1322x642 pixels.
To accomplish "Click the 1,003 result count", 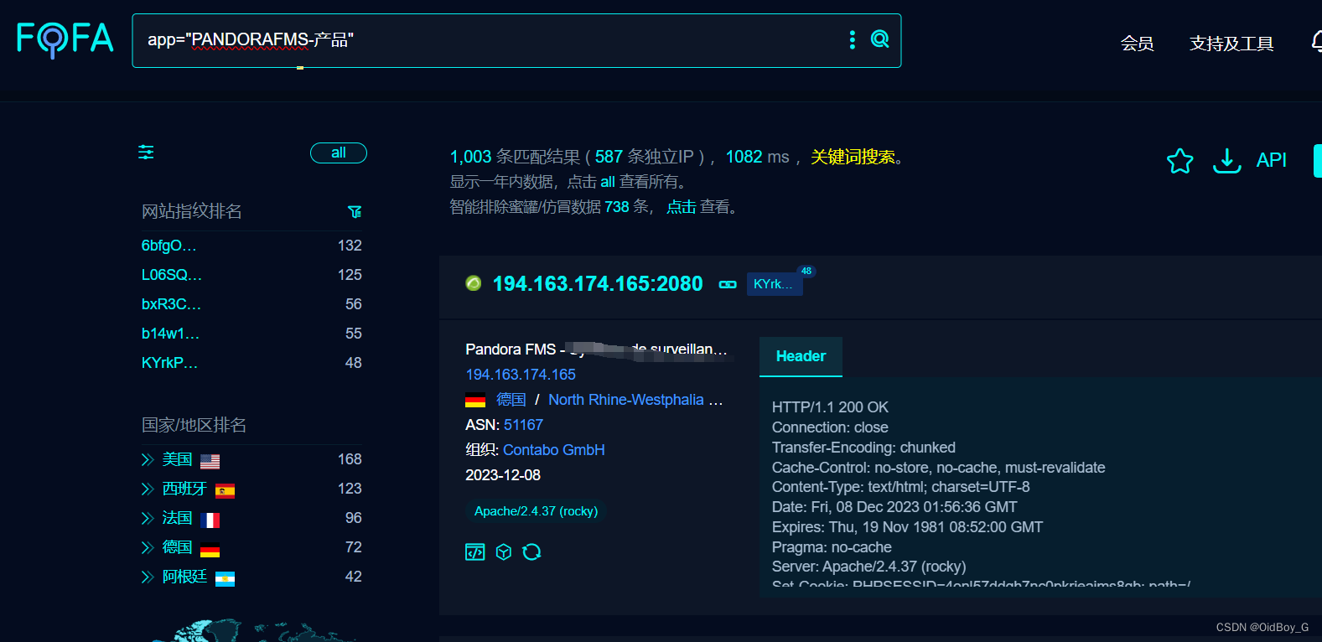I will (470, 157).
